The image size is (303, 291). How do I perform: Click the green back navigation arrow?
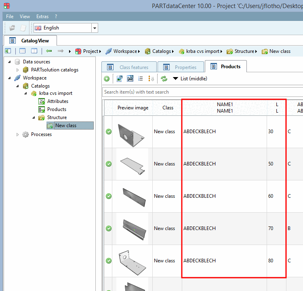[49, 51]
